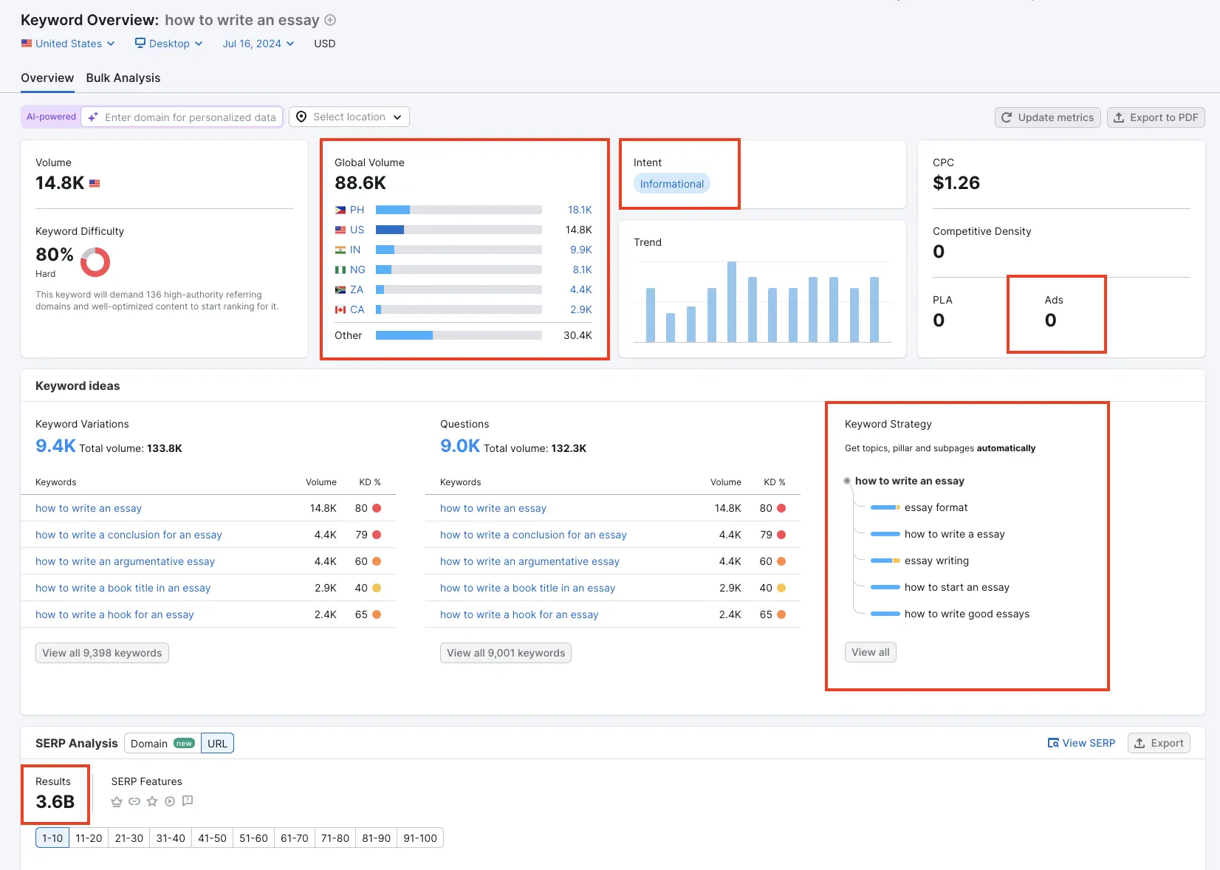Switch SERP Analysis to URL mode
This screenshot has width=1220, height=870.
(217, 743)
